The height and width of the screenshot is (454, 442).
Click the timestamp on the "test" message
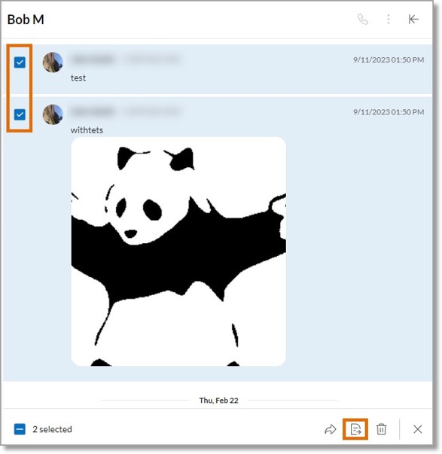click(389, 60)
